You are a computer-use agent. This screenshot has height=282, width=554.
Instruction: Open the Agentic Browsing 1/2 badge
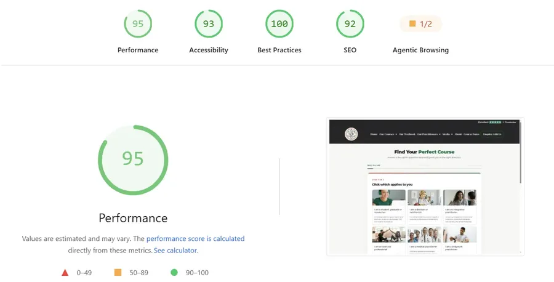pos(420,23)
